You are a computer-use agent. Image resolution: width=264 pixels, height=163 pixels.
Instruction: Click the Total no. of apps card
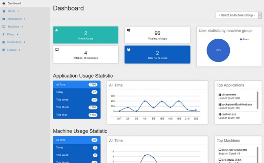(157, 35)
